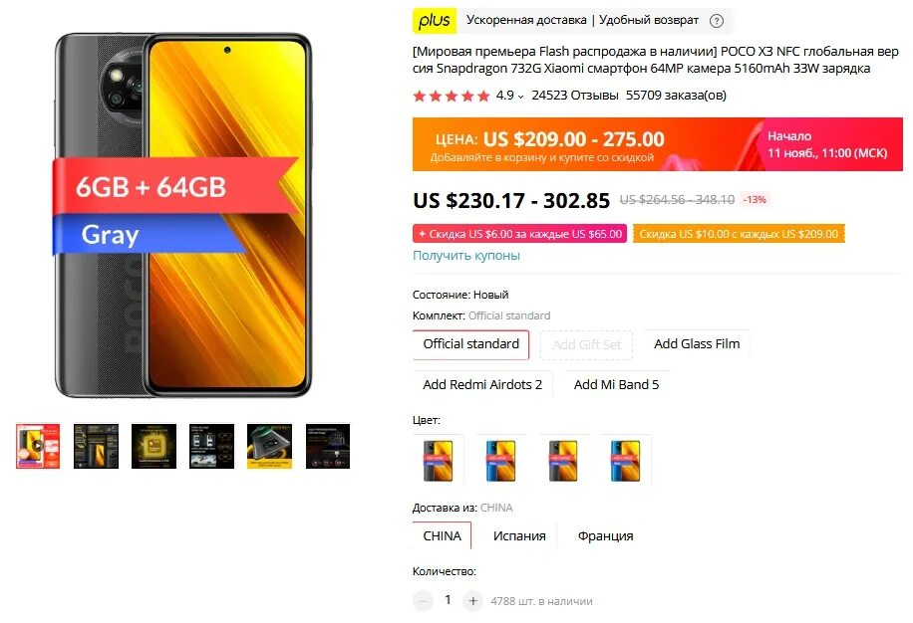The width and height of the screenshot is (913, 623).
Task: Select the first gray phone color swatch
Action: (439, 460)
